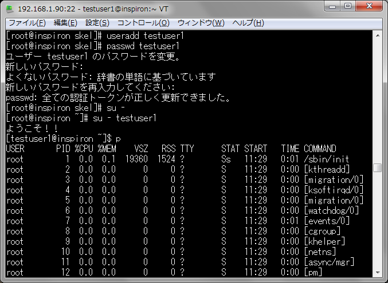Click the [cgroup] process entry

(x=322, y=232)
